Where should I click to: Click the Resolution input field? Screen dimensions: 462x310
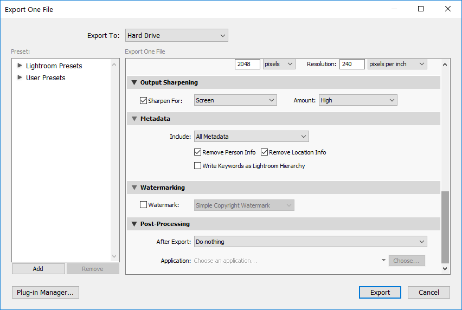352,64
